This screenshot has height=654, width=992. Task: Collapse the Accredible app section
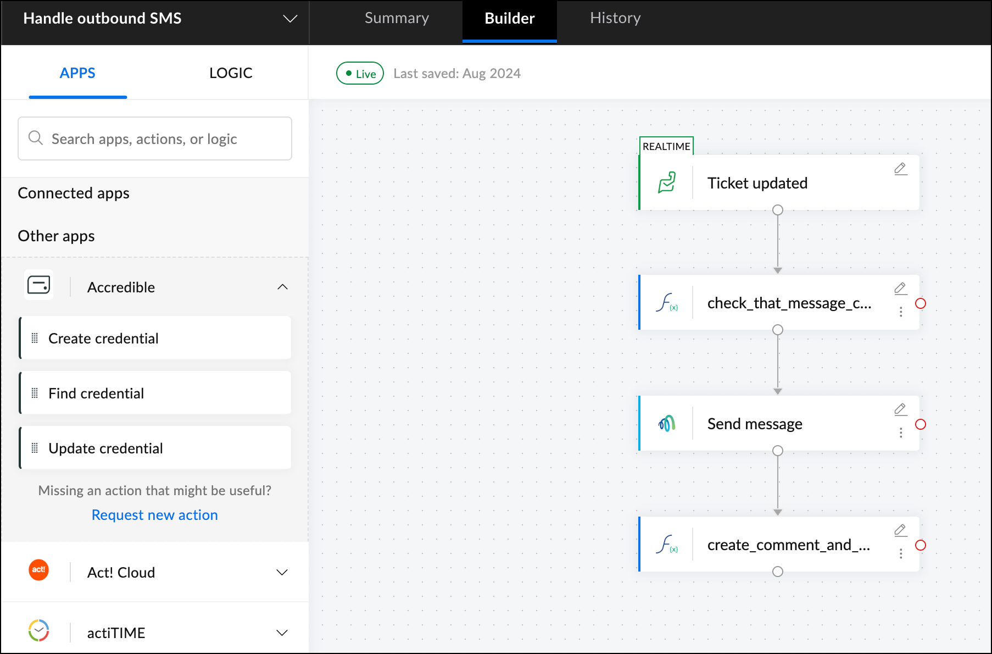coord(282,287)
